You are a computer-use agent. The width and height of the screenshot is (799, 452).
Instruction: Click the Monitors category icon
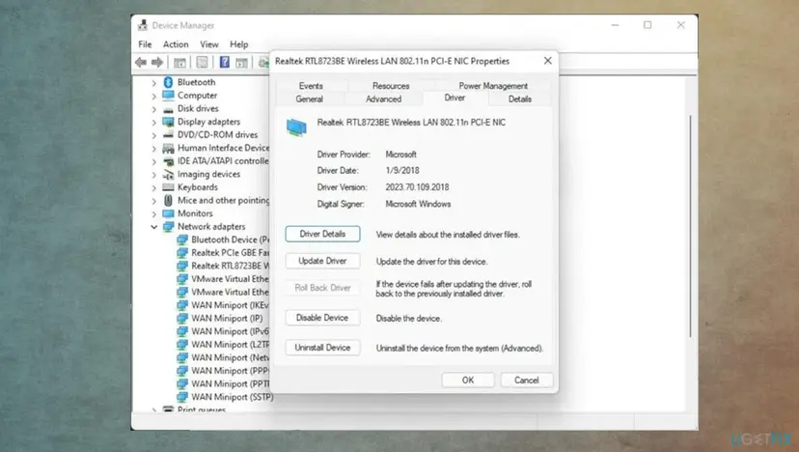(168, 213)
